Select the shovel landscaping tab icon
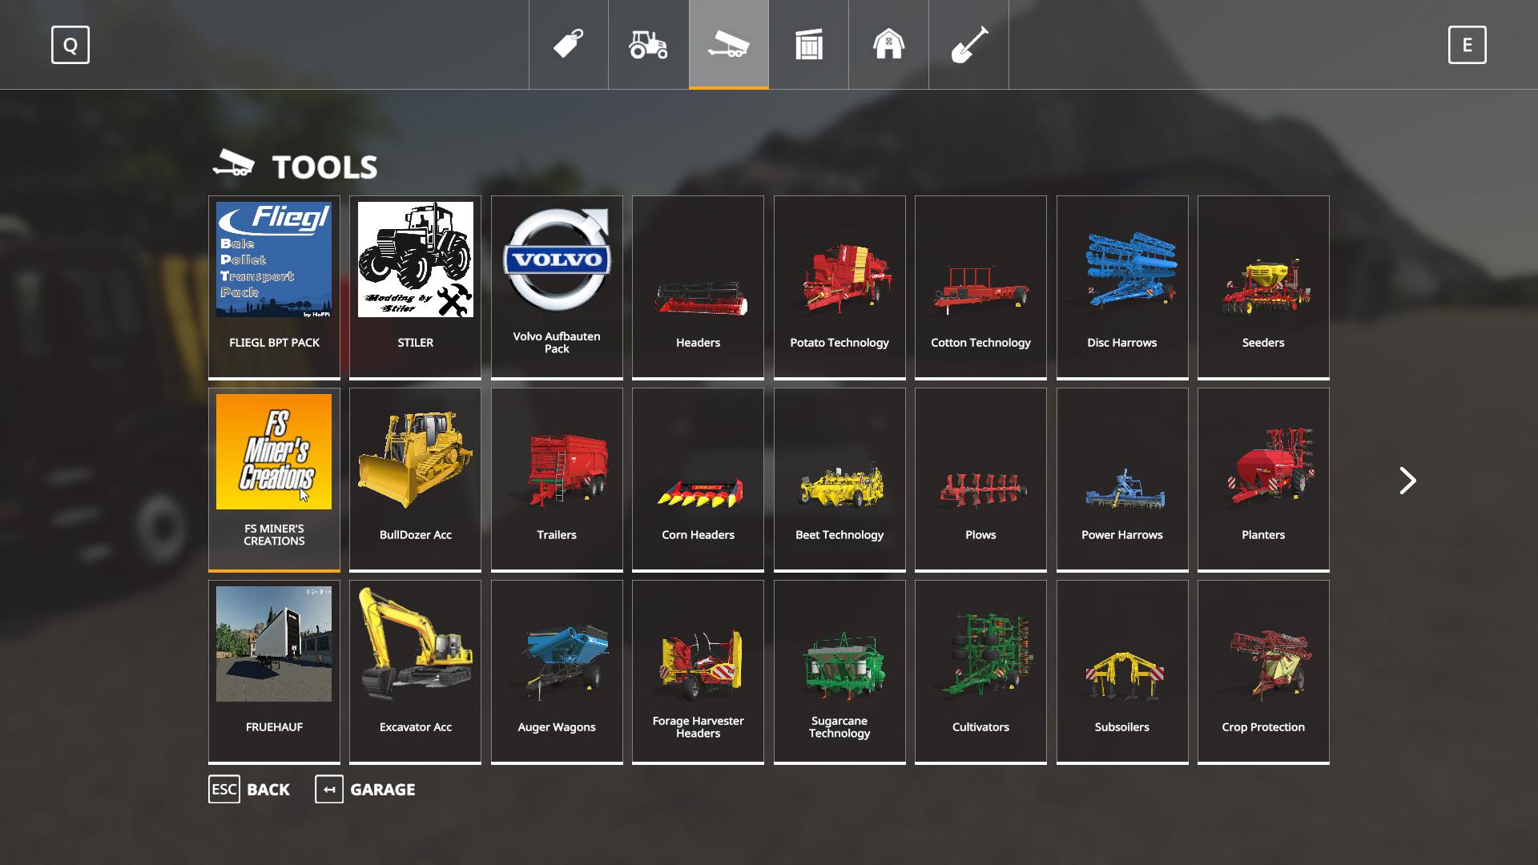This screenshot has height=865, width=1538. (968, 44)
